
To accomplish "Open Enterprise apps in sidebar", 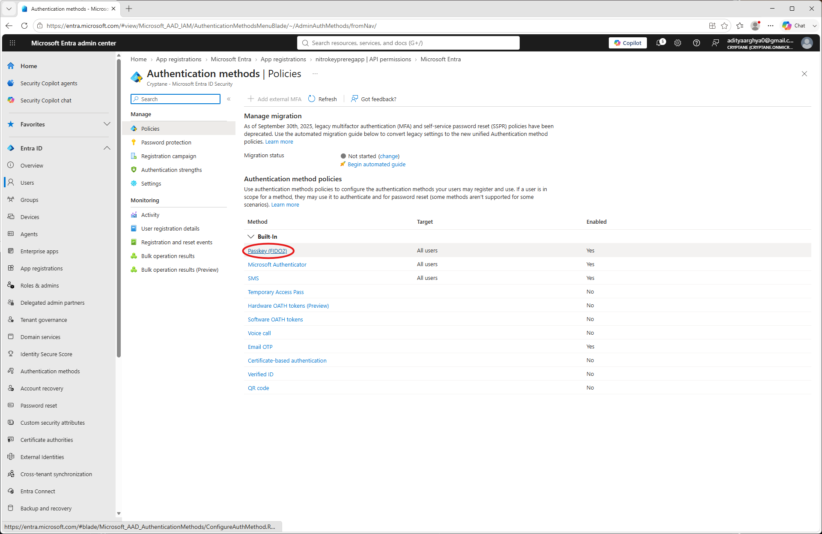I will (x=39, y=251).
